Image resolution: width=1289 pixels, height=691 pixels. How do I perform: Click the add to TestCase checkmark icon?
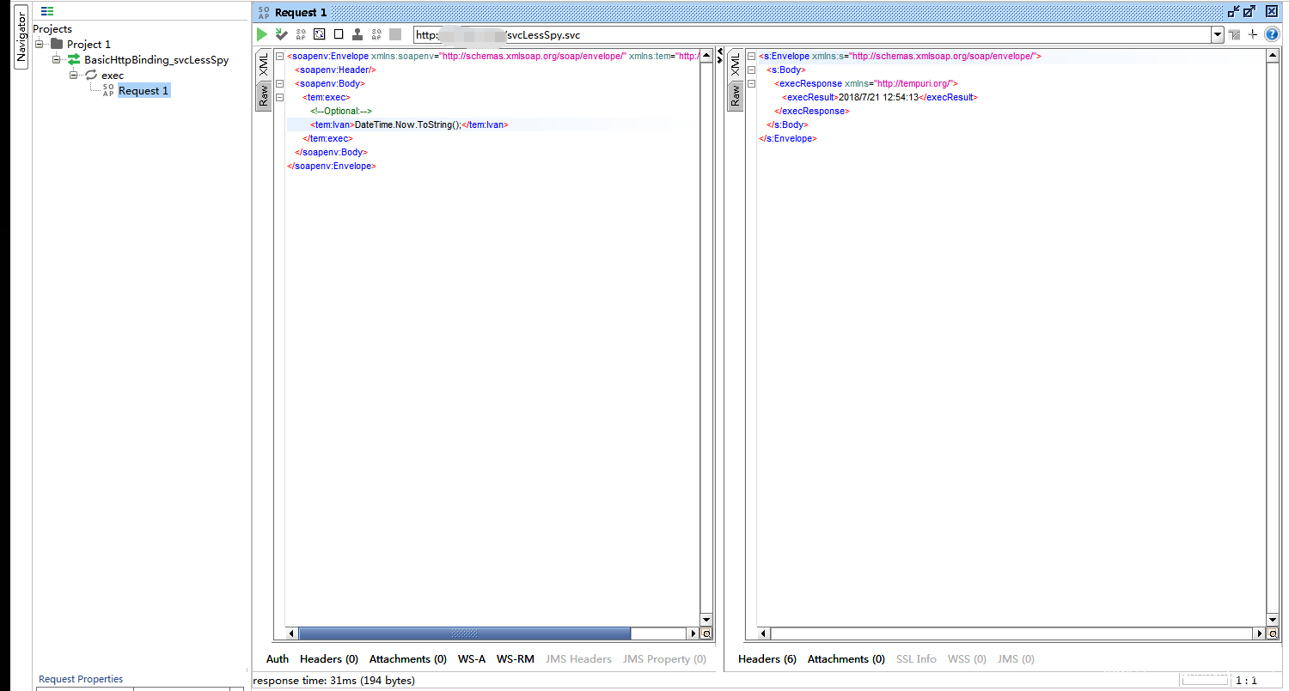click(281, 34)
